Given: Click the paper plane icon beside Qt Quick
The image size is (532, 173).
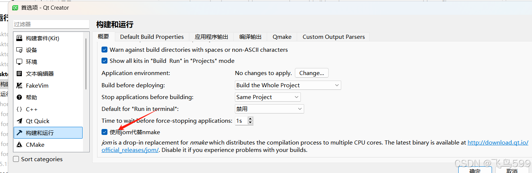Looking at the screenshot, I should pos(19,121).
